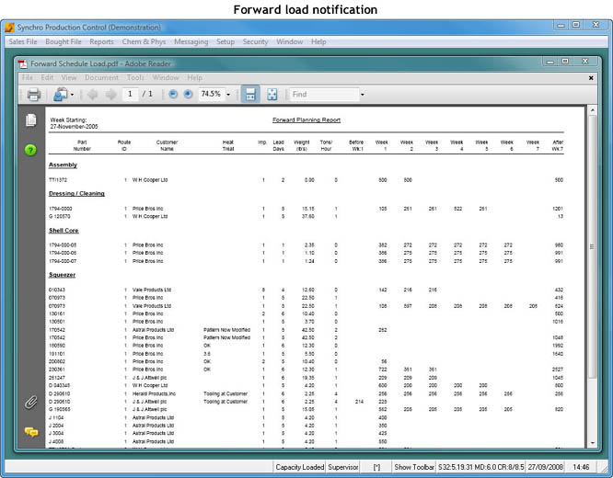Click part number TT/1372
The width and height of the screenshot is (613, 478).
[58, 180]
